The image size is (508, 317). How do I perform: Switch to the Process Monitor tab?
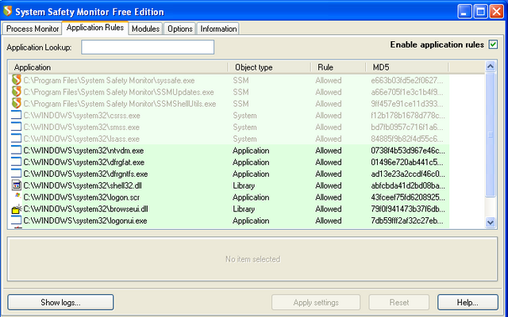click(32, 29)
